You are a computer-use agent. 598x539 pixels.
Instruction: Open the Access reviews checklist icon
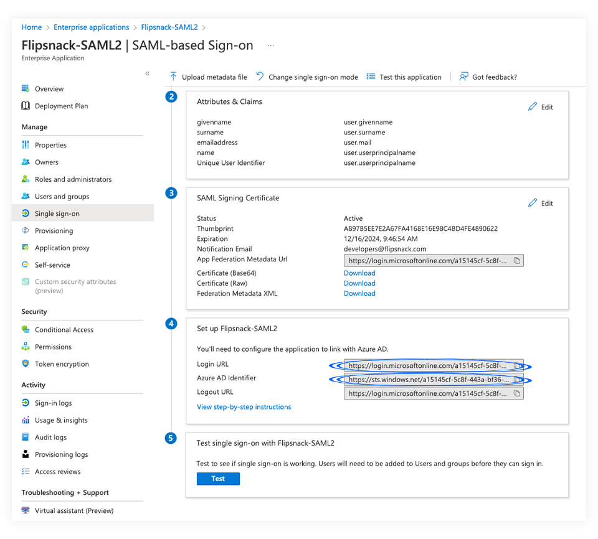[x=26, y=471]
